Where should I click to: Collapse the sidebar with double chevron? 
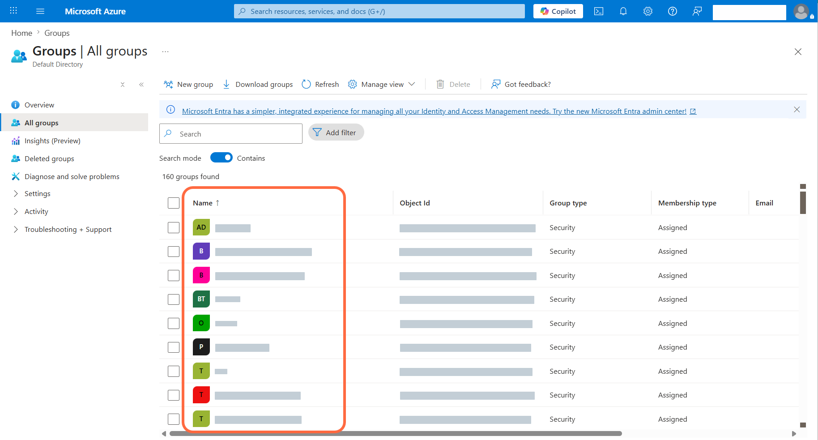[141, 85]
